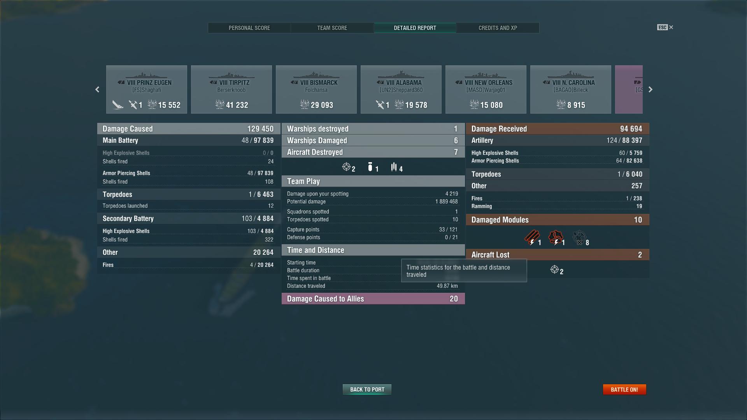Click the Ramming row
This screenshot has width=747, height=420.
pyautogui.click(x=558, y=206)
